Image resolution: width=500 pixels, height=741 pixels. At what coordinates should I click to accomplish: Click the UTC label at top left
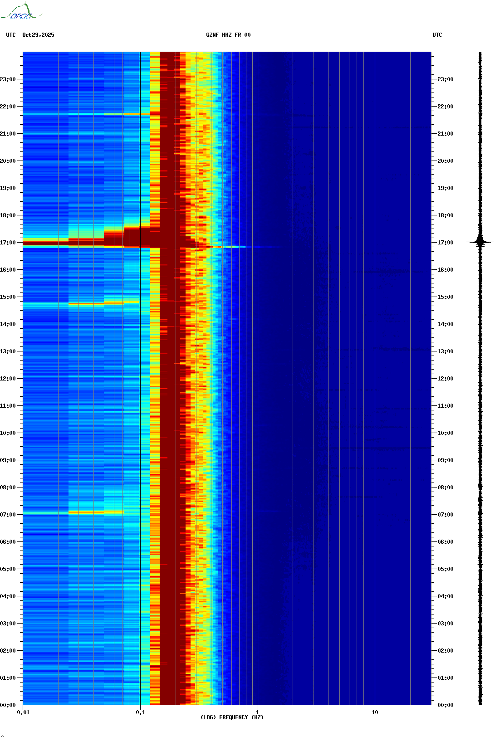pyautogui.click(x=11, y=35)
